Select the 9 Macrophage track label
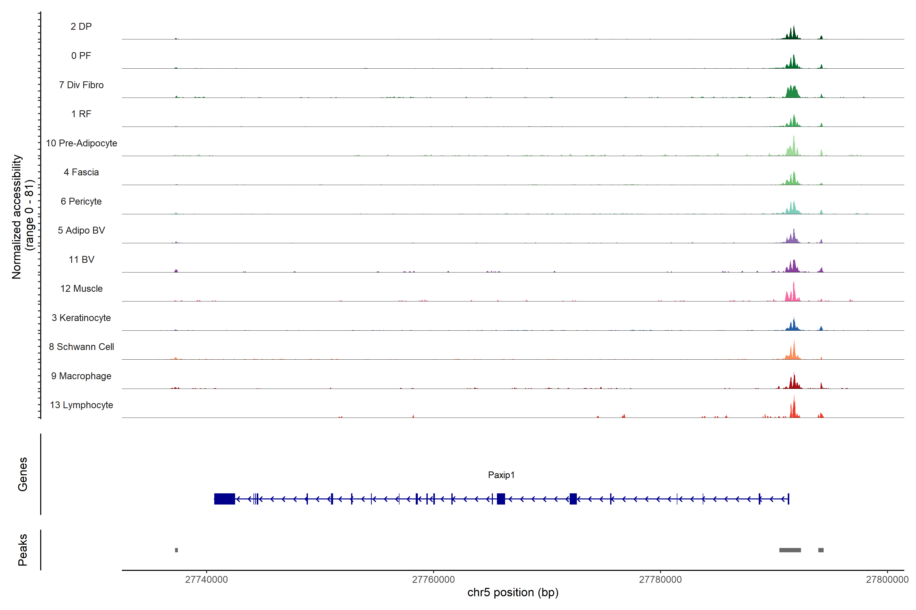The image size is (916, 610). coord(81,376)
